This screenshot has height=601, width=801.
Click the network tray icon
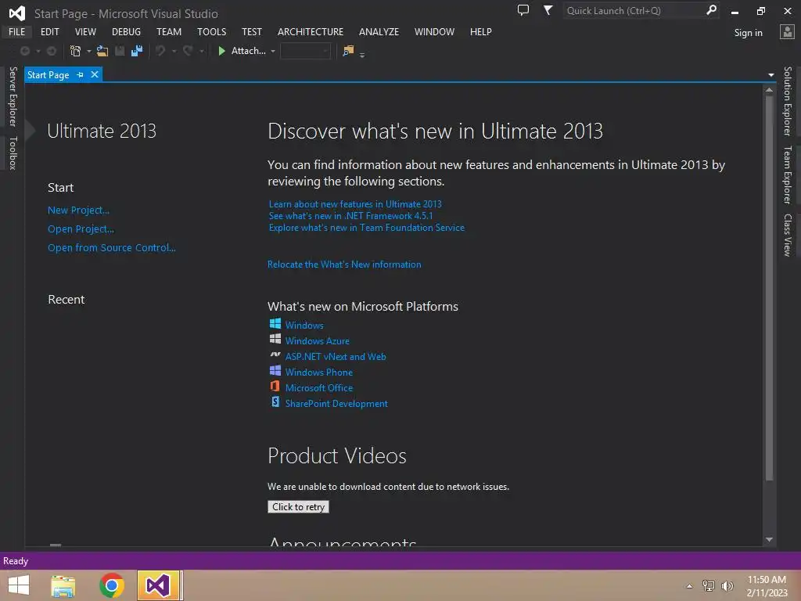pos(709,586)
